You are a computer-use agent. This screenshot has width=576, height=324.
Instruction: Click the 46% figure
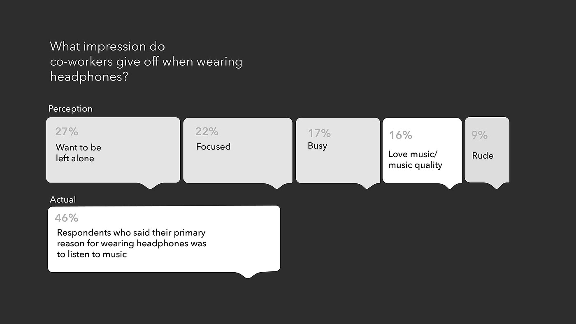coord(67,218)
